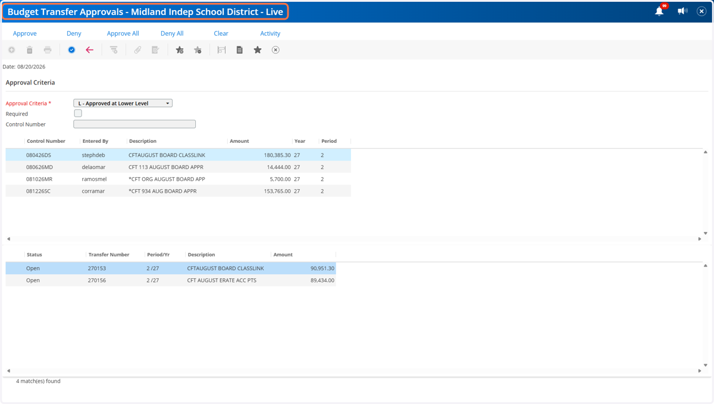
Task: Click upper table scroll left arrow
Action: tap(8, 239)
